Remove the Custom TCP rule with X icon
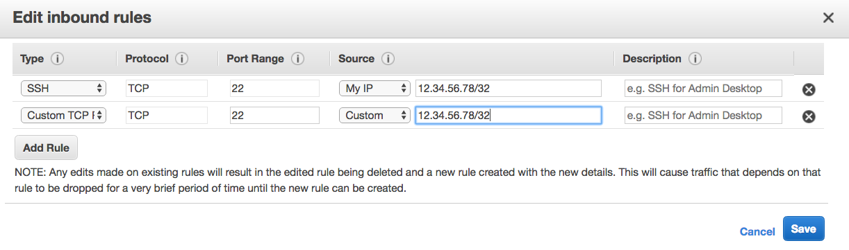Image resolution: width=849 pixels, height=250 pixels. click(x=809, y=116)
